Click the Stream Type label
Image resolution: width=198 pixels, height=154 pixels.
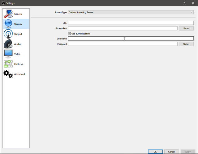61,12
